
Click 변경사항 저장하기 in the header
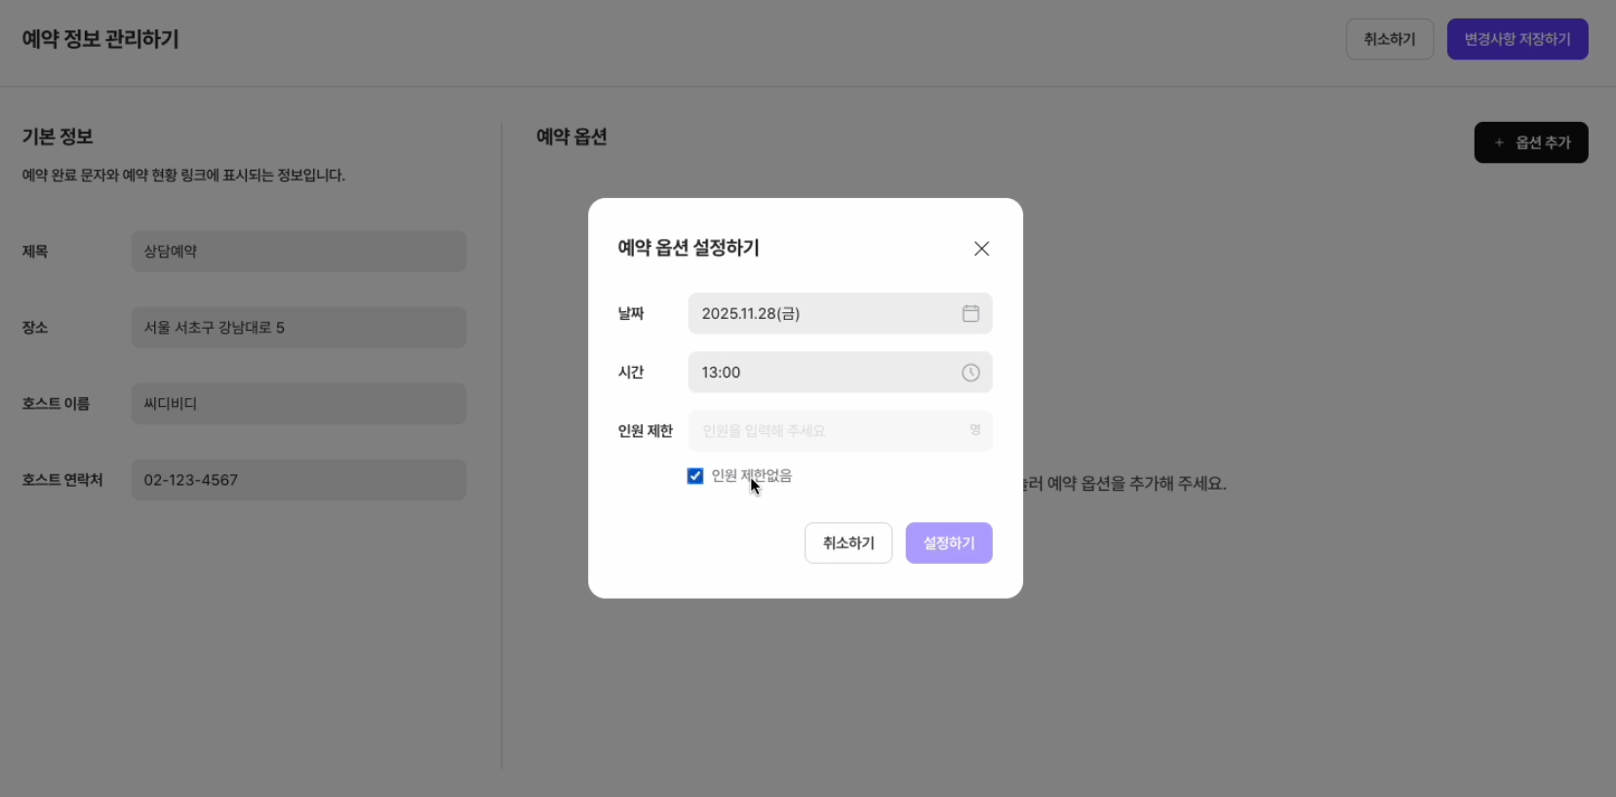point(1517,39)
